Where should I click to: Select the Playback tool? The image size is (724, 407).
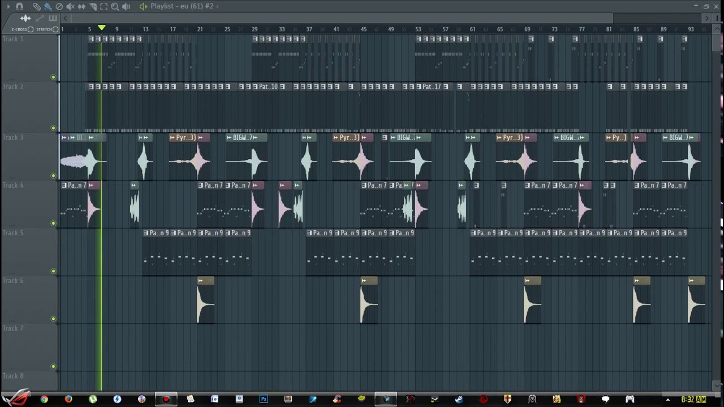point(126,6)
